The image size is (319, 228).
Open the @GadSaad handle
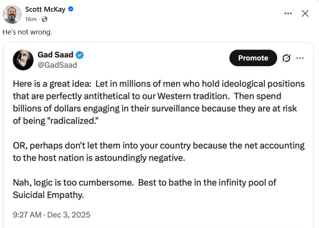57,65
